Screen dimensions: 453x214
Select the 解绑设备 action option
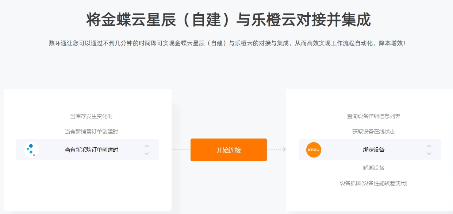pyautogui.click(x=373, y=168)
